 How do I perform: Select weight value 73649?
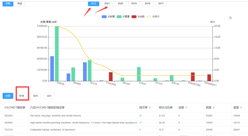(x=237, y=116)
